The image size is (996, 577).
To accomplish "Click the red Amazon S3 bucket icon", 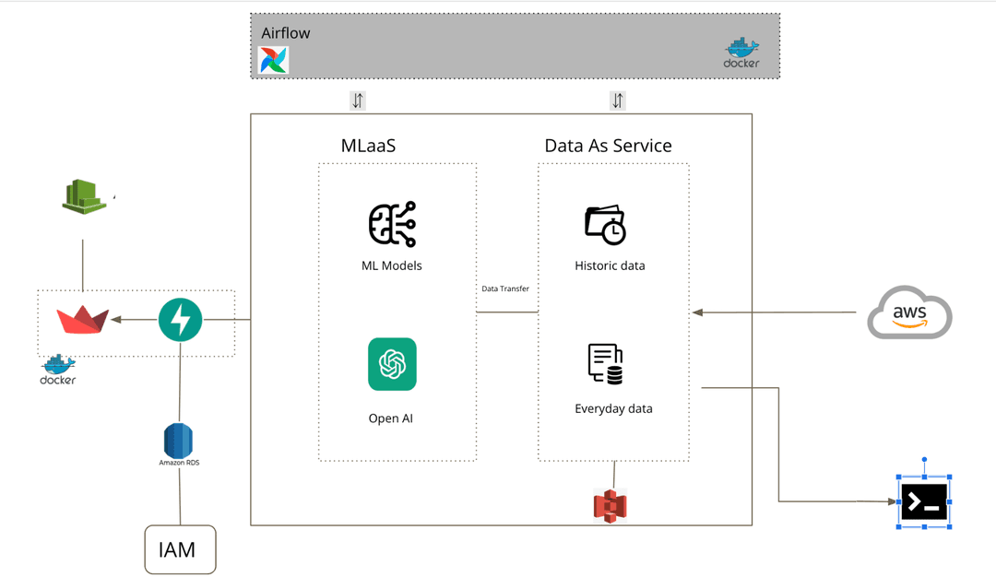I will [610, 506].
